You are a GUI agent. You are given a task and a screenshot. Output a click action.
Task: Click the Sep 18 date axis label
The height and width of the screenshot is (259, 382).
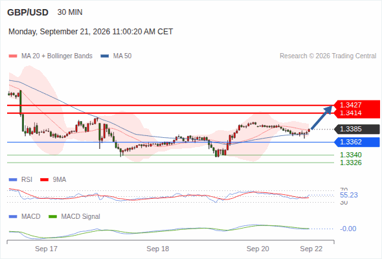(x=158, y=249)
